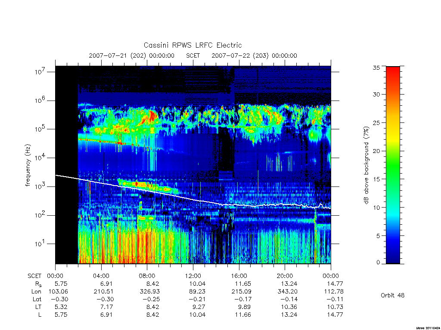Click the LT value 10.36
Viewport: 441px width, 330px height.
(x=289, y=307)
